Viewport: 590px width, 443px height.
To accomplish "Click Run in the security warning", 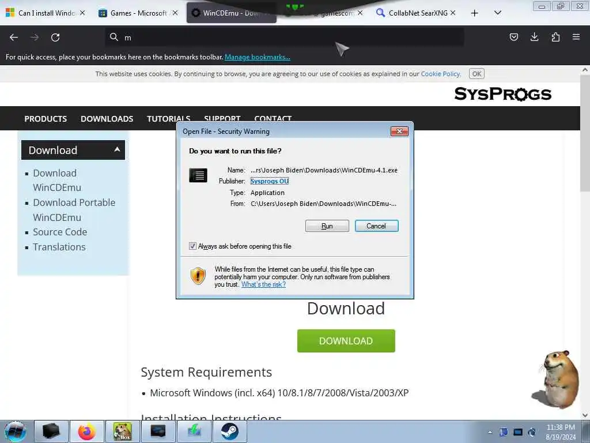I will tap(327, 226).
